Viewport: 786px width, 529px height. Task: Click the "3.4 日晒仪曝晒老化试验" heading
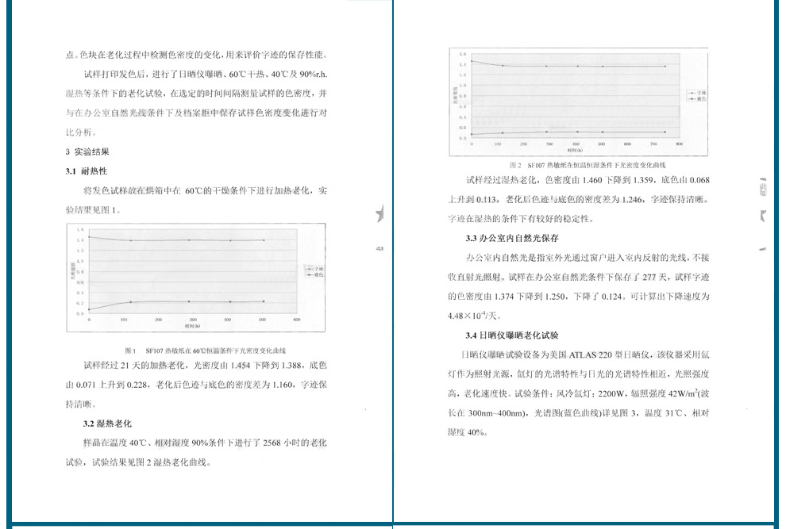(512, 335)
